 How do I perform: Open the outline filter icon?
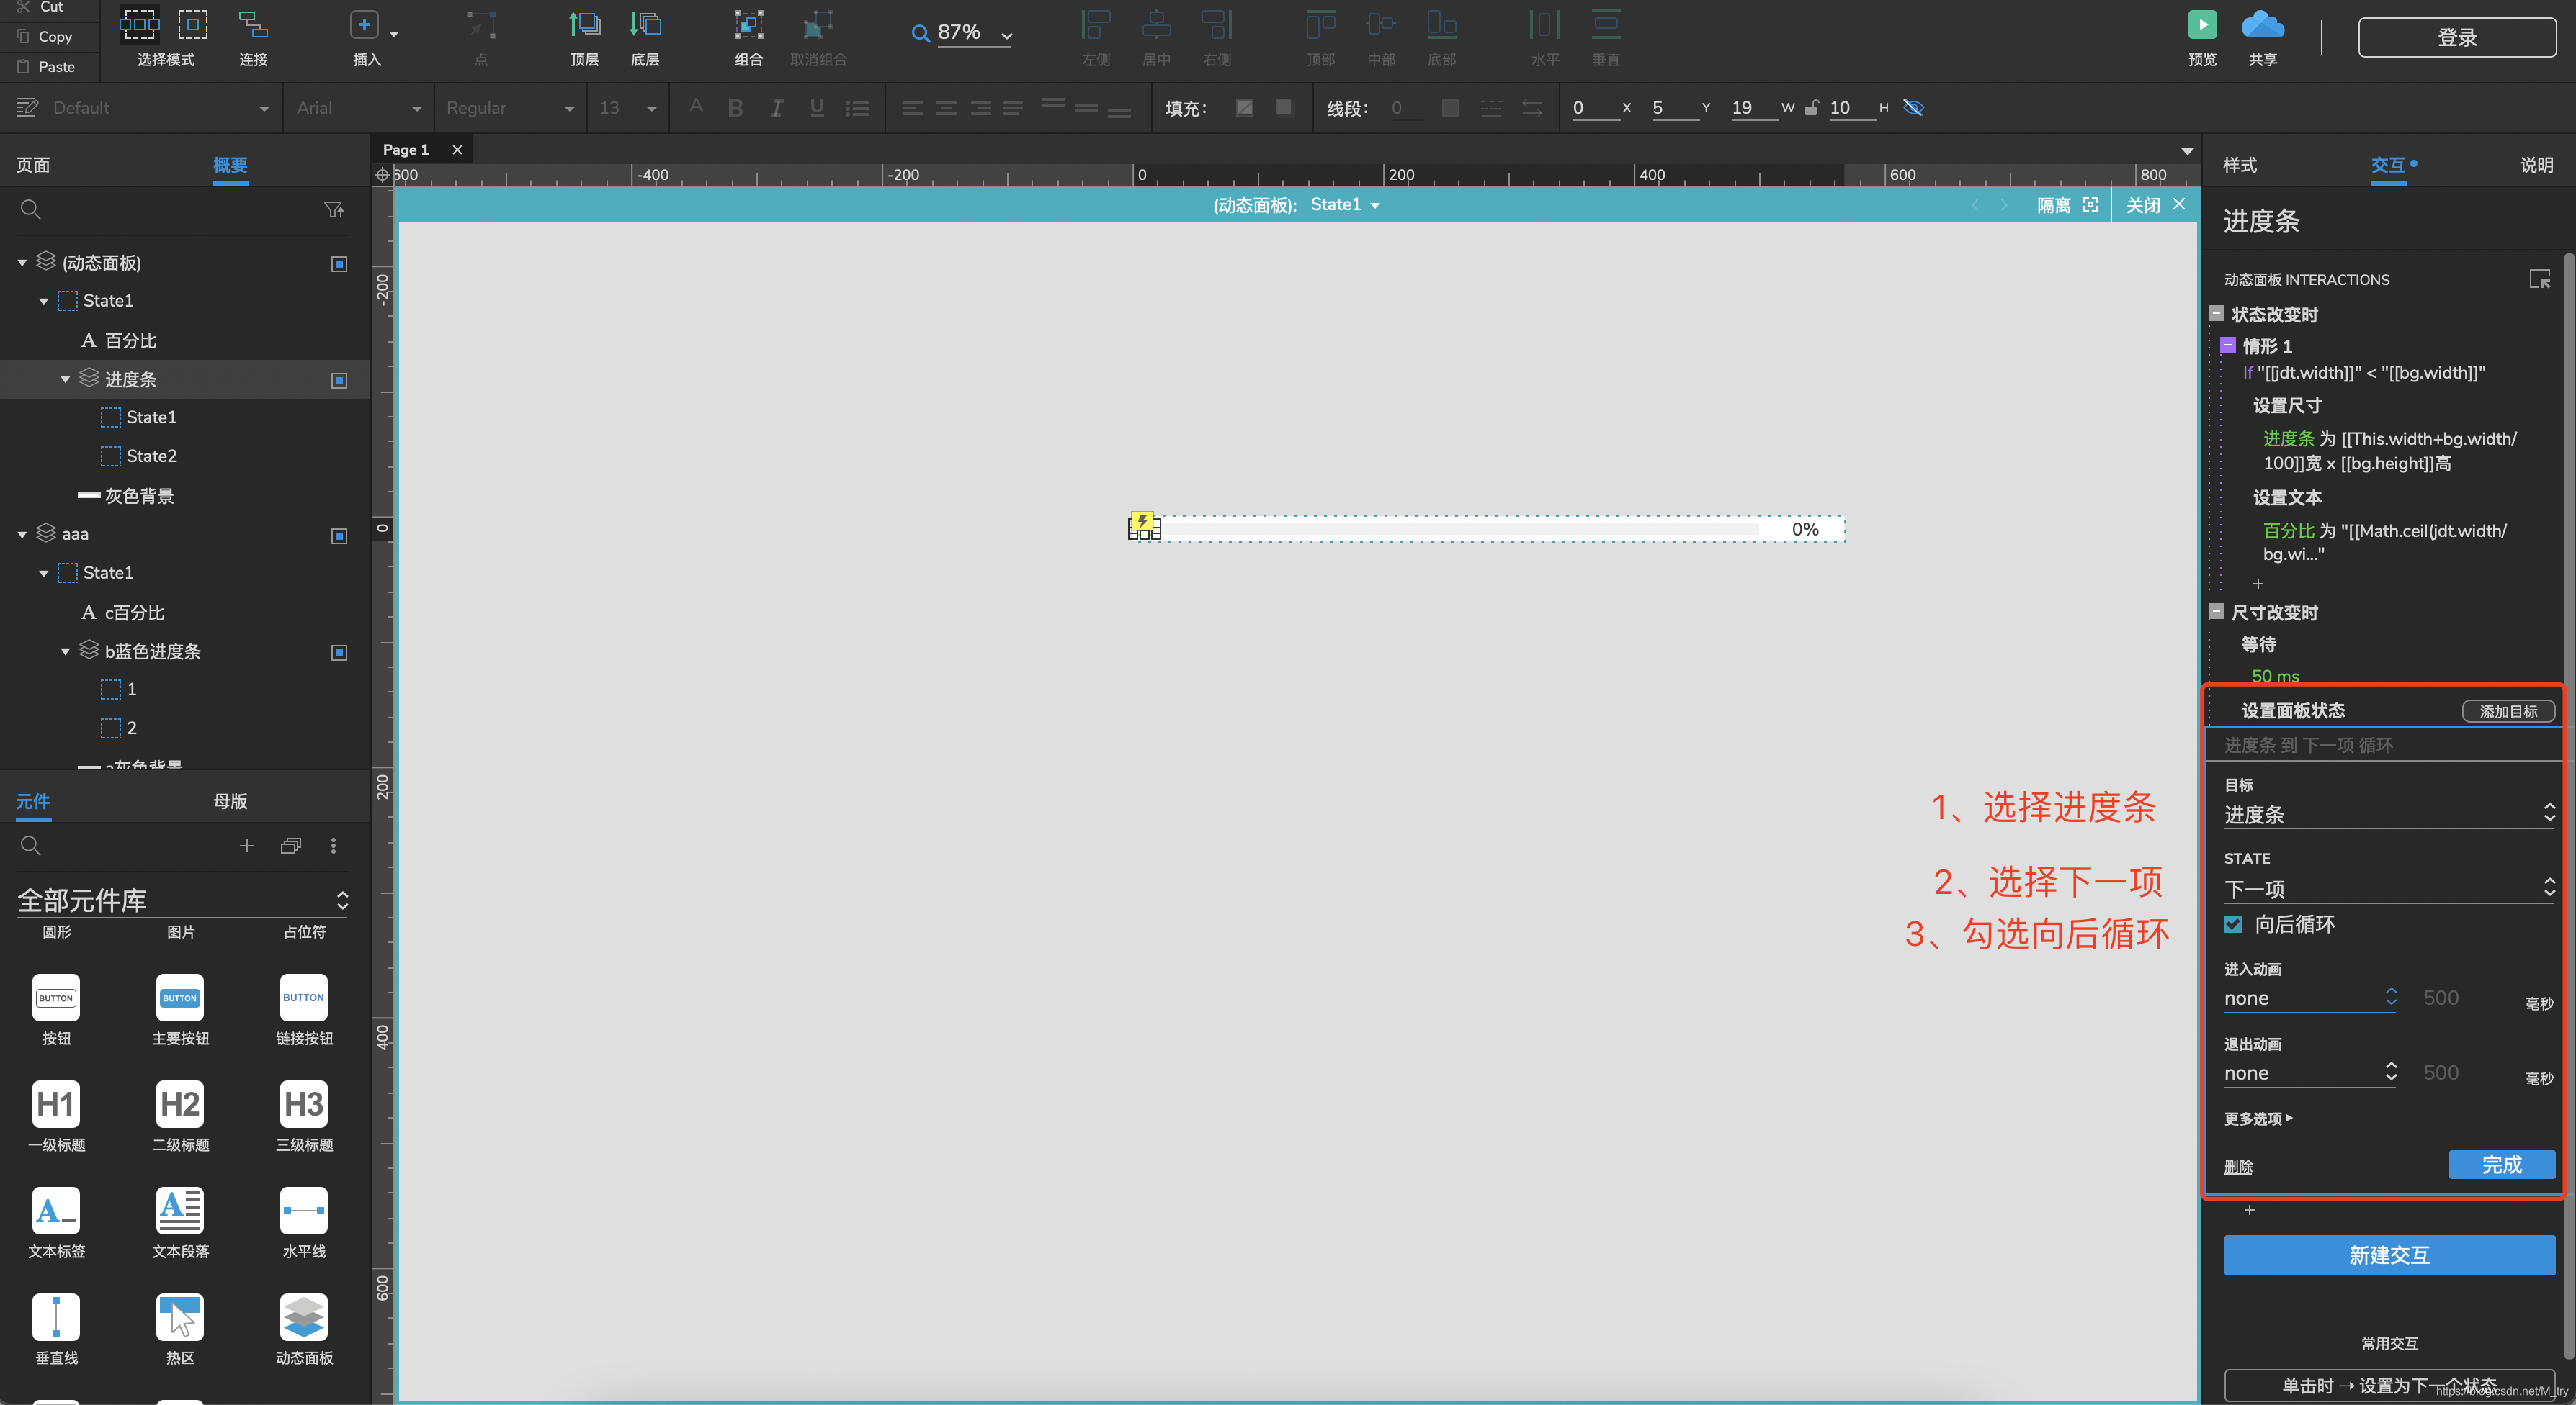334,209
